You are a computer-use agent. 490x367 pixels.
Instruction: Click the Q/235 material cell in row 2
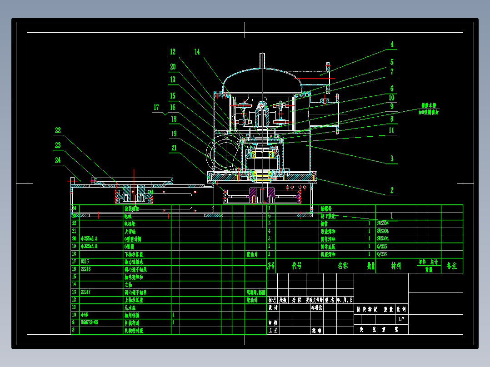pyautogui.click(x=382, y=247)
